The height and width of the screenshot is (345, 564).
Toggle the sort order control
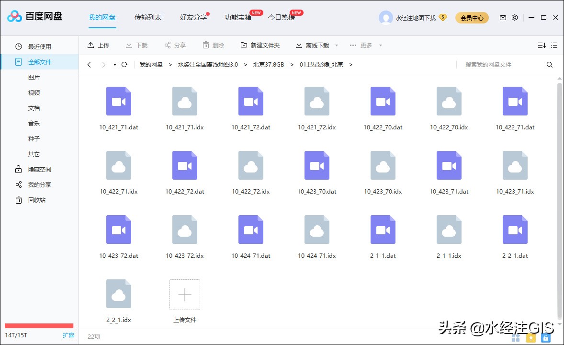[x=541, y=45]
